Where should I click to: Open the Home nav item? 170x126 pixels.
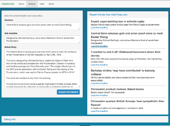point(21,4)
